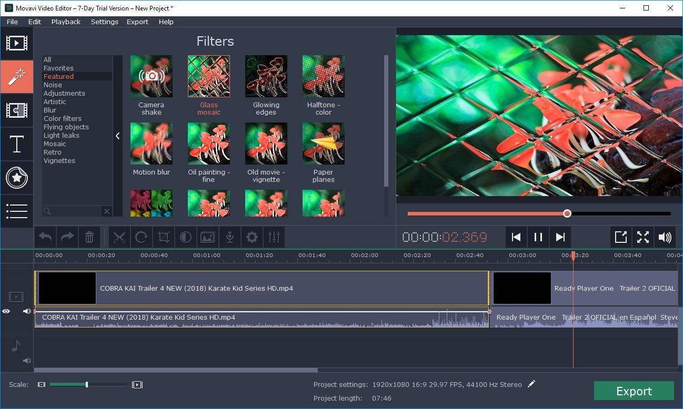Select the Filters magic wand tool
The height and width of the screenshot is (409, 683).
[17, 77]
